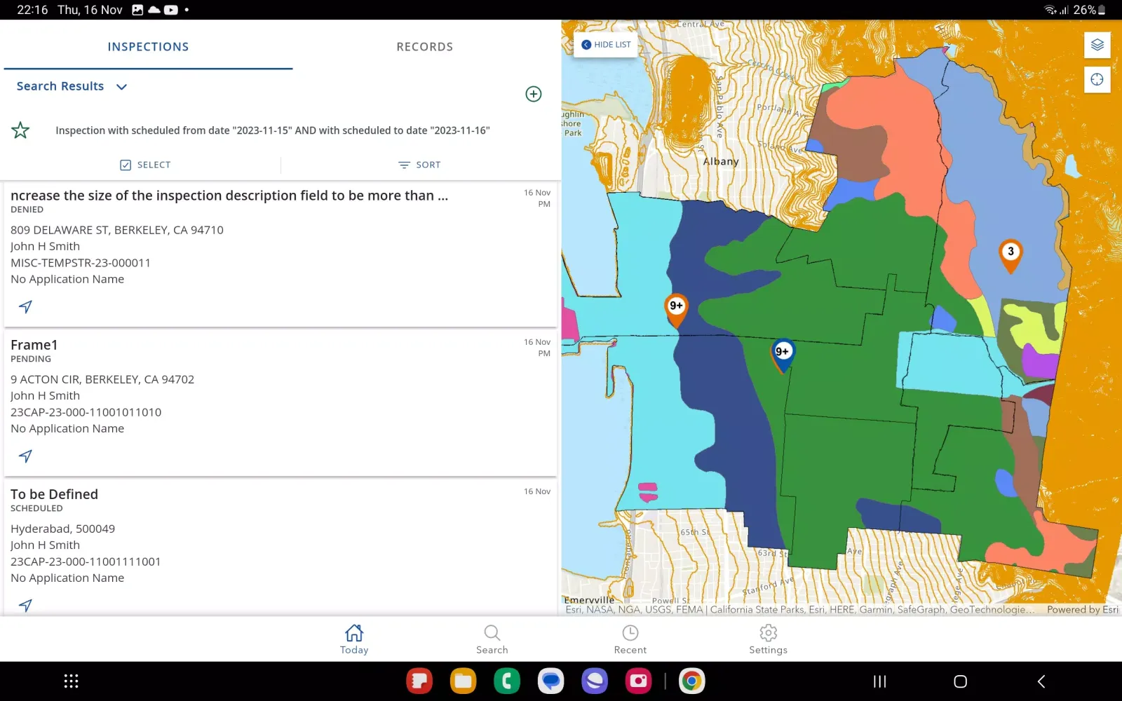Tap navigation arrow for Frame1 inspection
Screen dimensions: 1122x701
25,456
